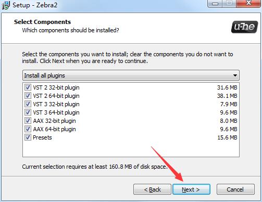This screenshot has width=262, height=202.
Task: Go to the Next setup step
Action: [x=191, y=190]
